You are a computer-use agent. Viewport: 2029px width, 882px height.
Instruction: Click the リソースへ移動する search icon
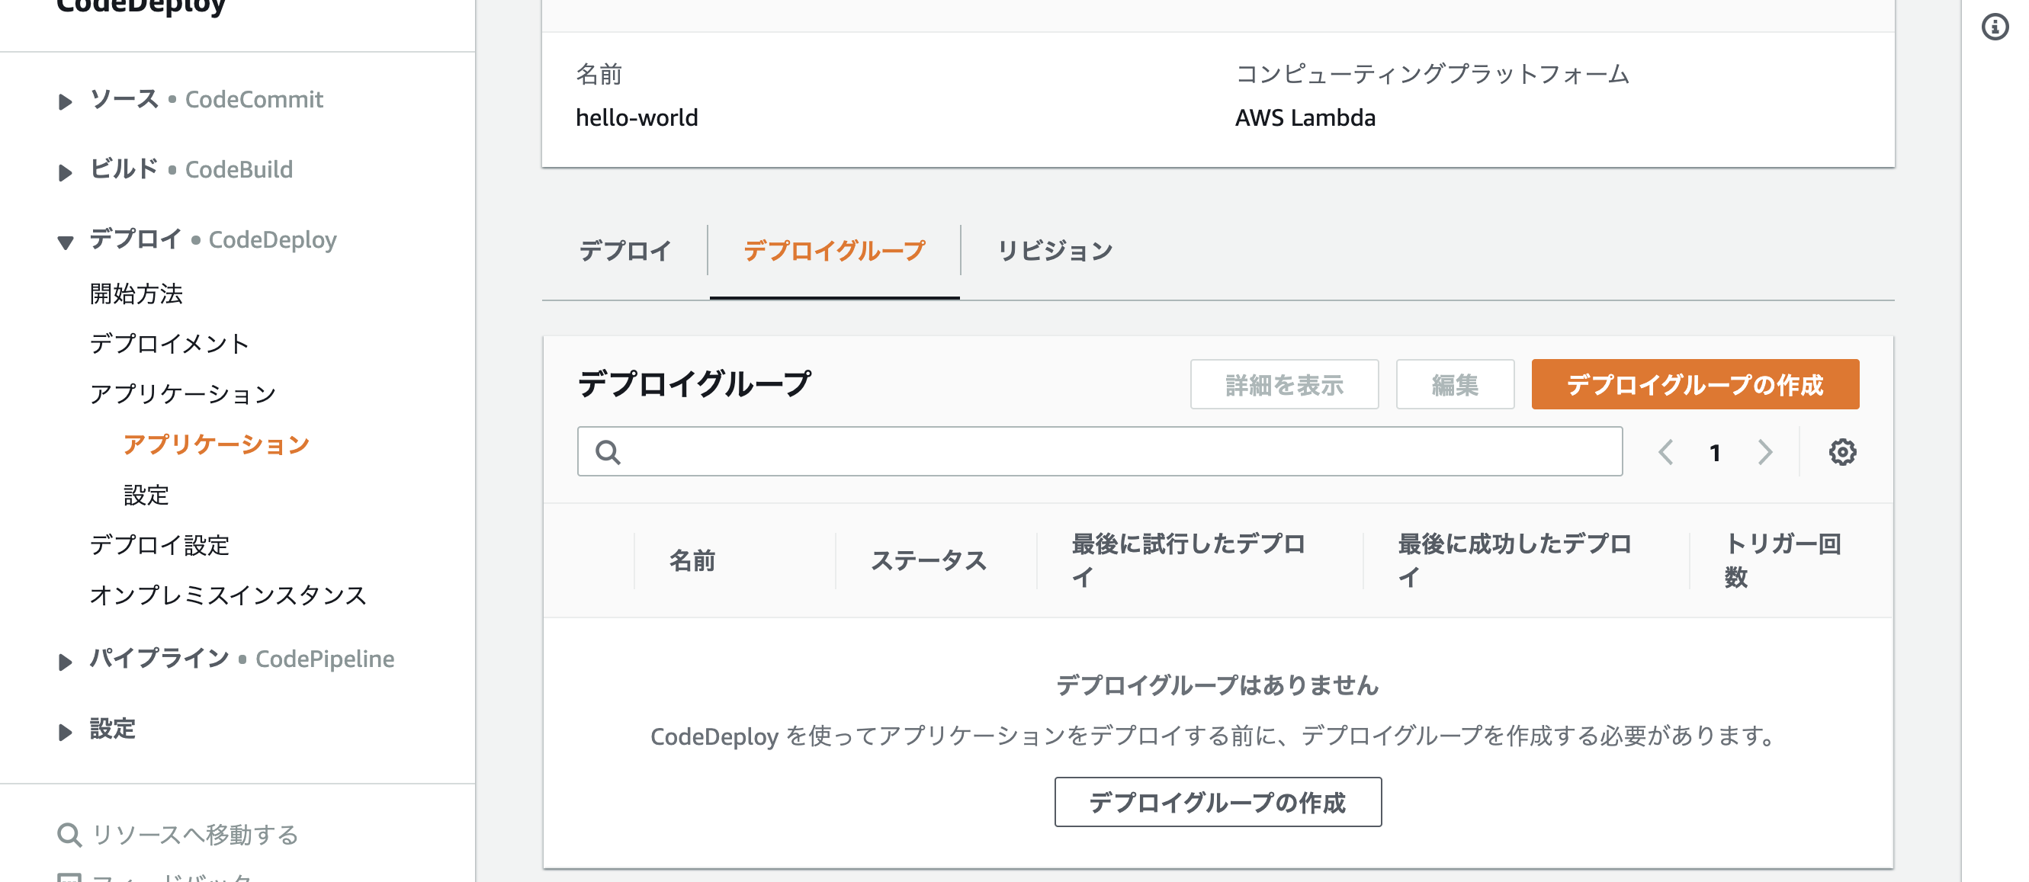[x=69, y=833]
